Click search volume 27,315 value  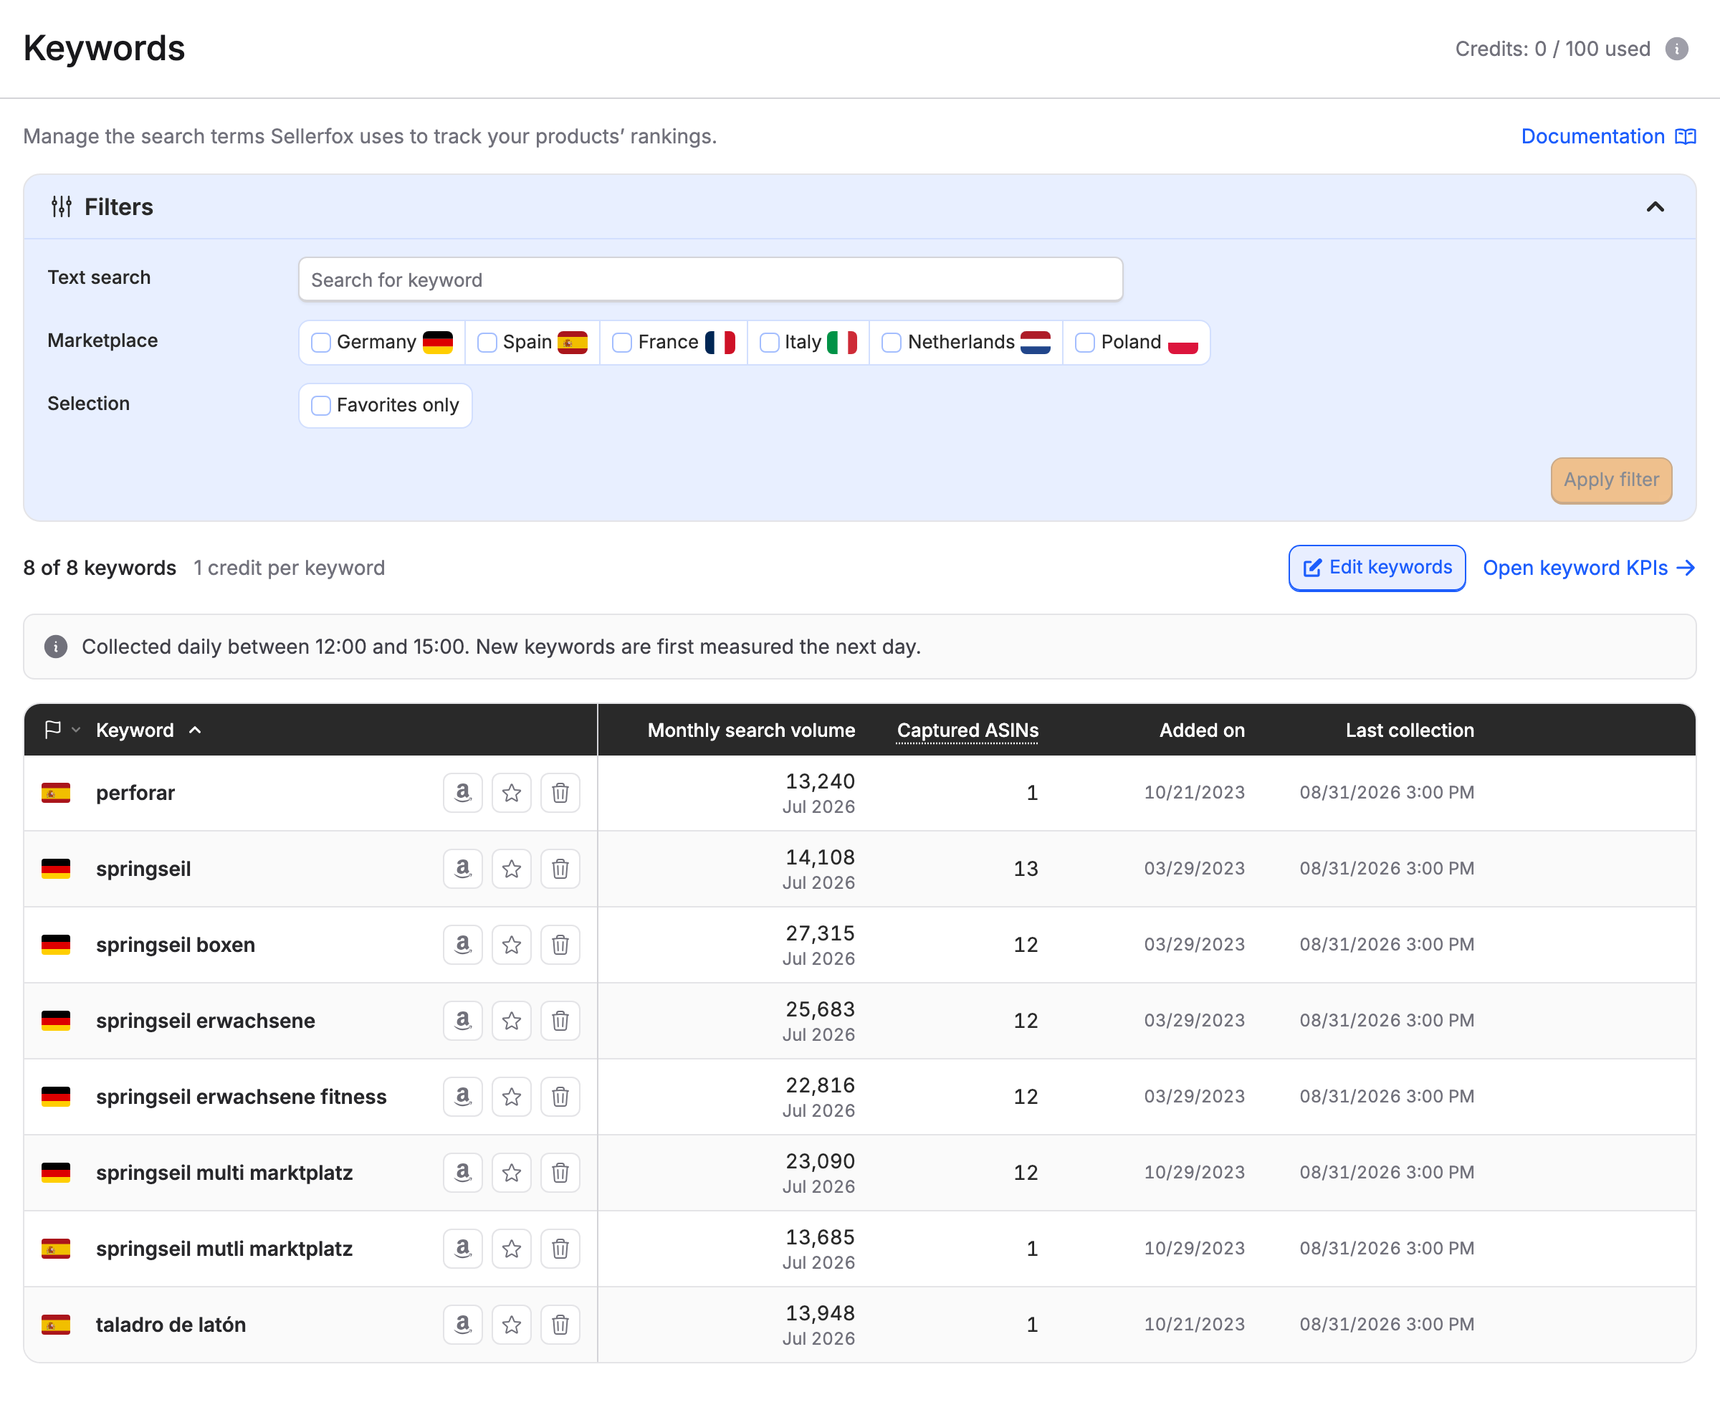820,933
